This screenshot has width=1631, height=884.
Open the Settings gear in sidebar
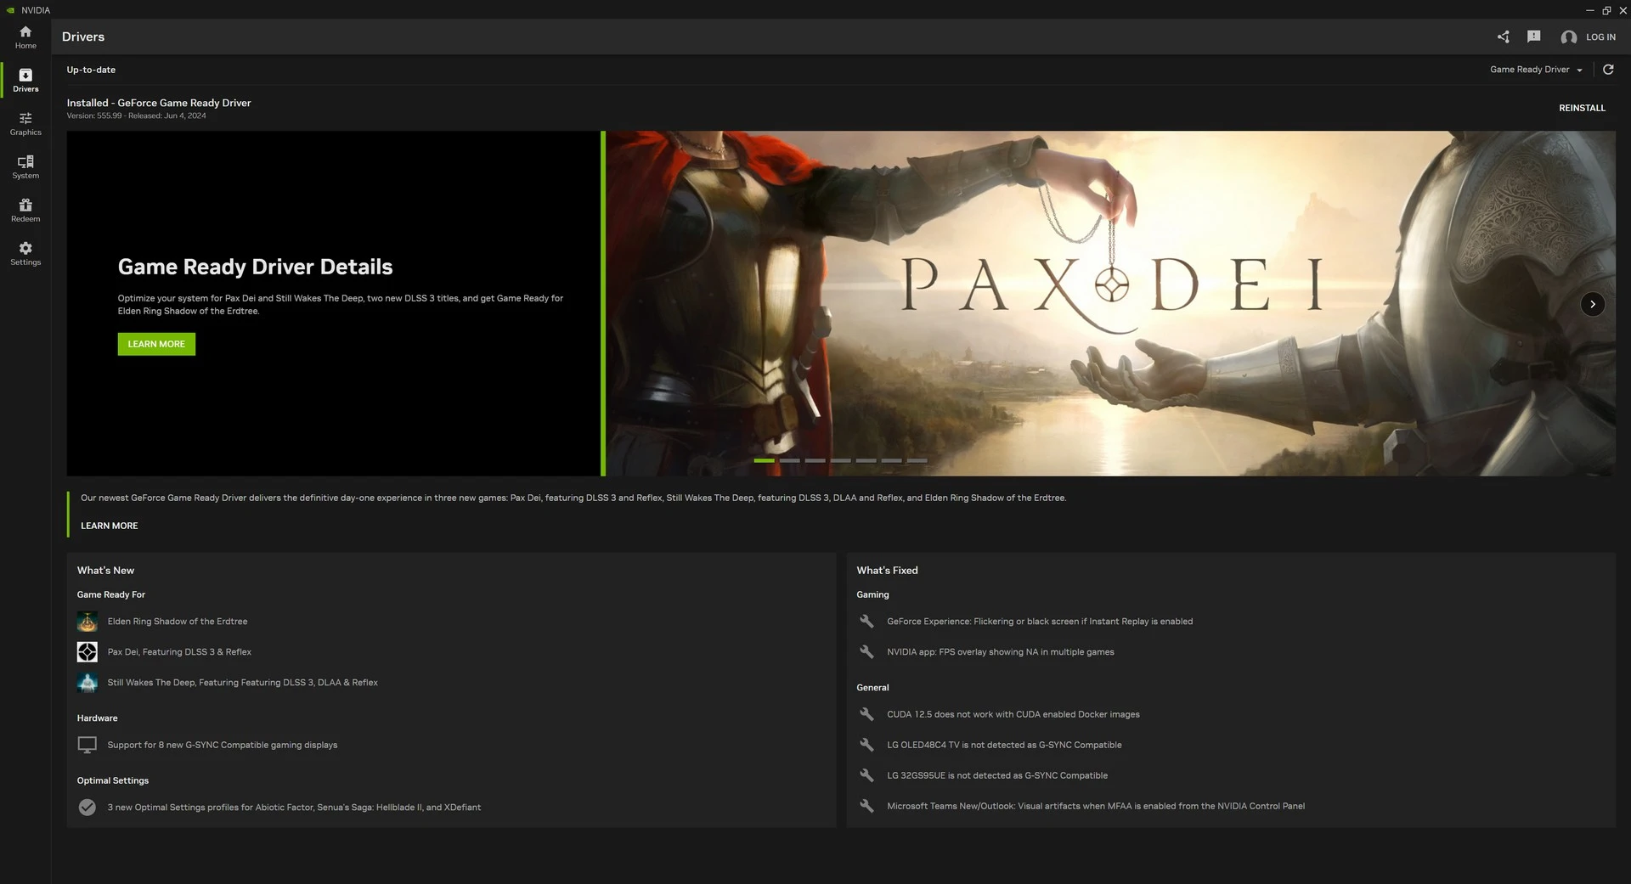coord(25,254)
